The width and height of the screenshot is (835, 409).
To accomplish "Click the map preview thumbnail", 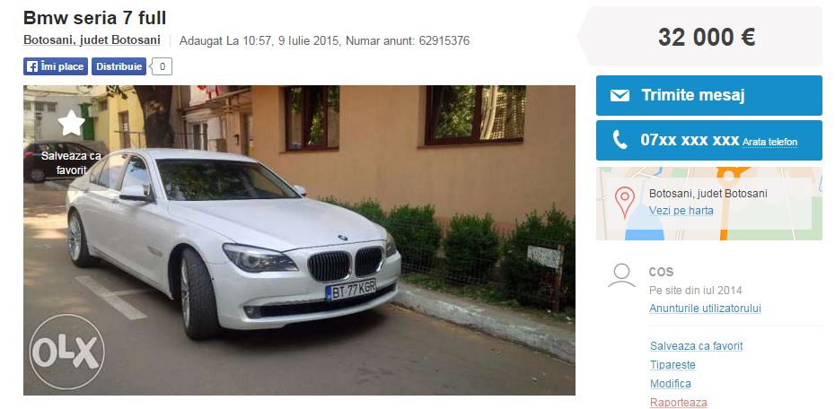I will point(708,204).
